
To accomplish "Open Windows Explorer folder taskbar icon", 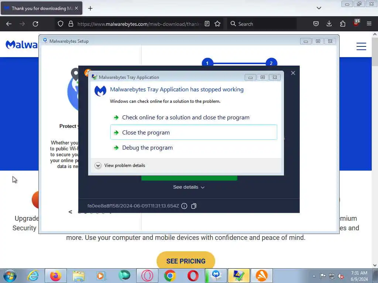I will point(79,276).
